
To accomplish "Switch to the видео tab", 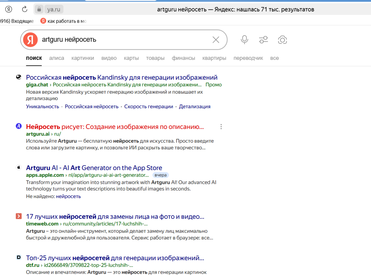I will click(109, 58).
